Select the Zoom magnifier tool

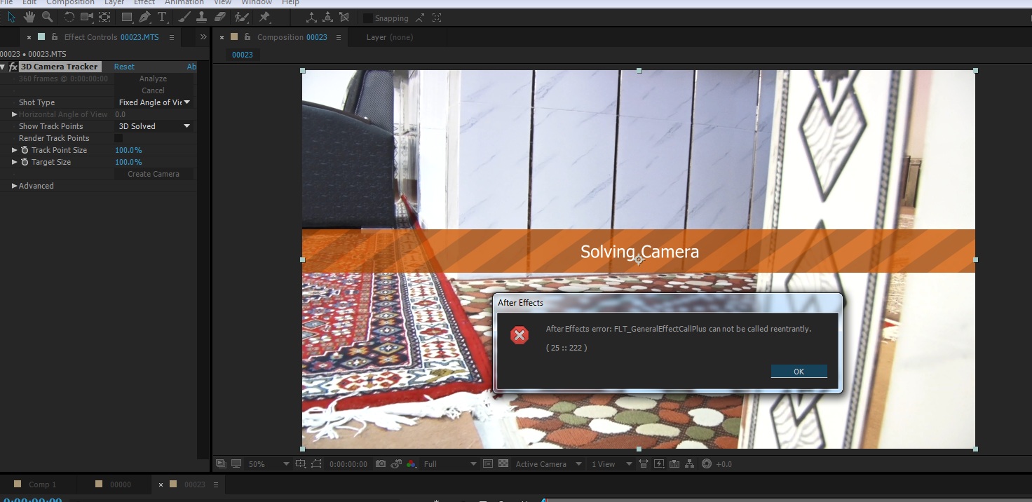tap(48, 17)
